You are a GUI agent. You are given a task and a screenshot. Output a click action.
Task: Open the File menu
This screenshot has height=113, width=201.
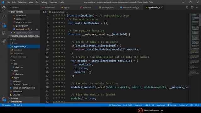(x=8, y=2)
